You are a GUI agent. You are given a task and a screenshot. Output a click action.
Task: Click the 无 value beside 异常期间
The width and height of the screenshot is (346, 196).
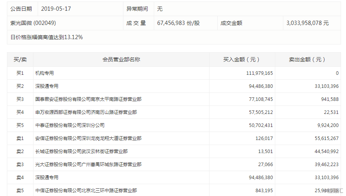point(160,9)
